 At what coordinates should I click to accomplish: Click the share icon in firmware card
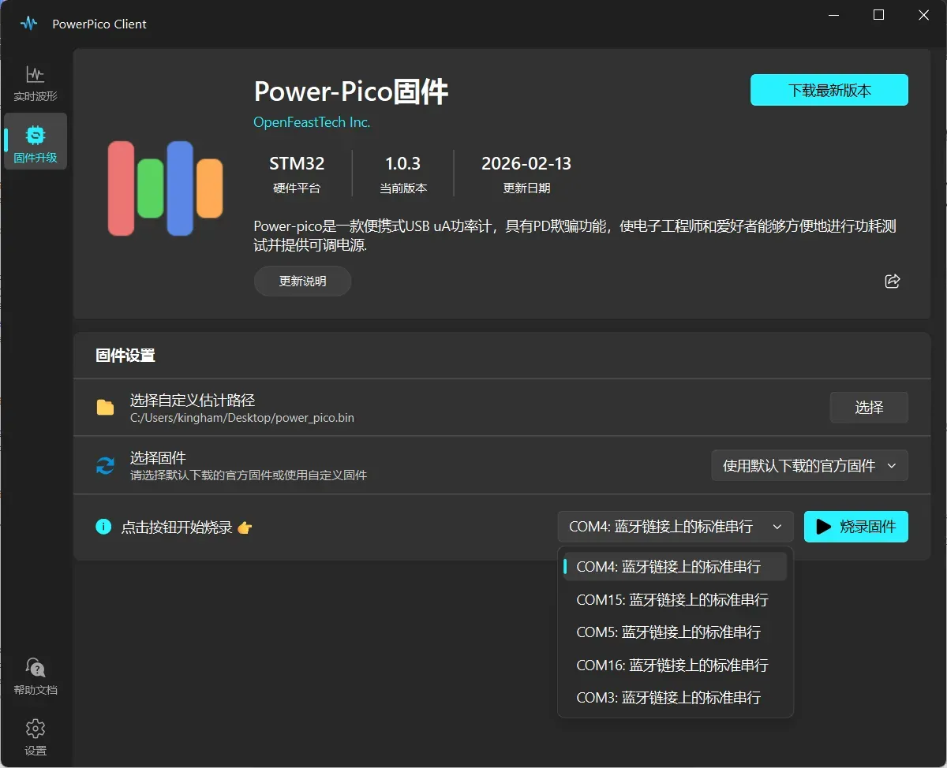point(893,281)
